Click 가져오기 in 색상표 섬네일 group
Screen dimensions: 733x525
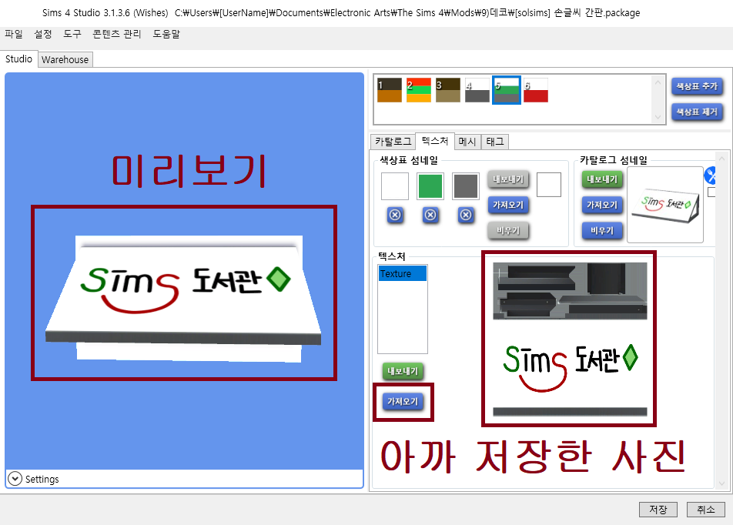point(508,205)
